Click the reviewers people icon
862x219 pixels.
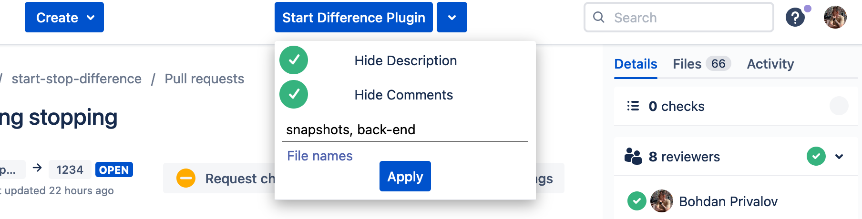[x=633, y=156]
